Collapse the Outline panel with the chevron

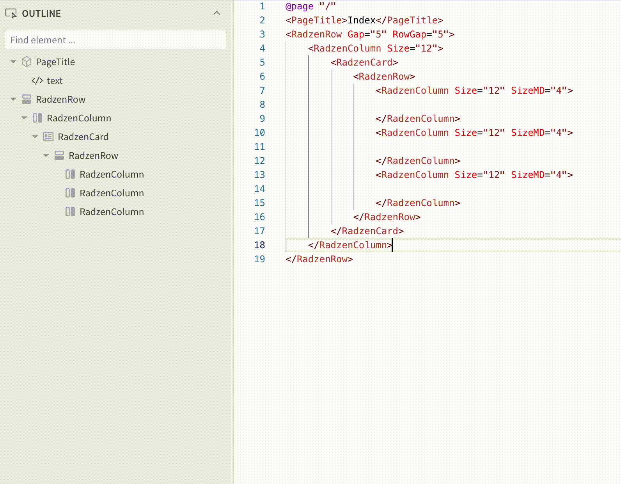(217, 13)
